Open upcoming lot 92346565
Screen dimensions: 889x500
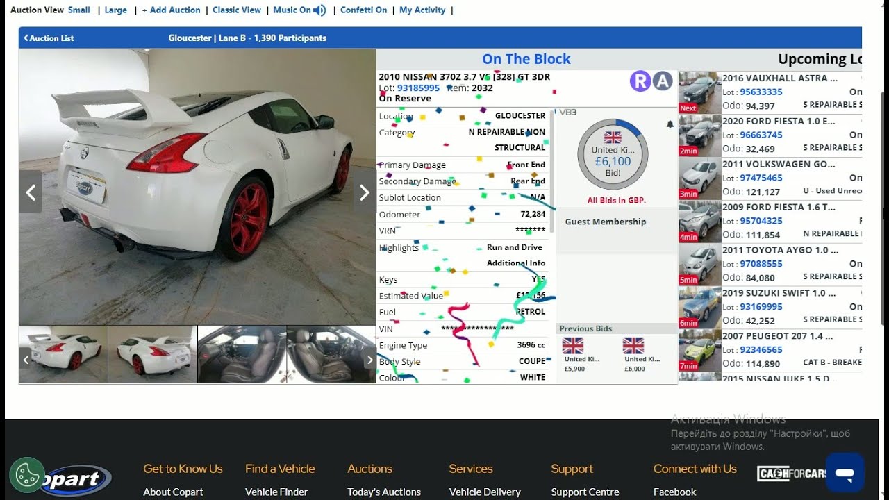(761, 350)
